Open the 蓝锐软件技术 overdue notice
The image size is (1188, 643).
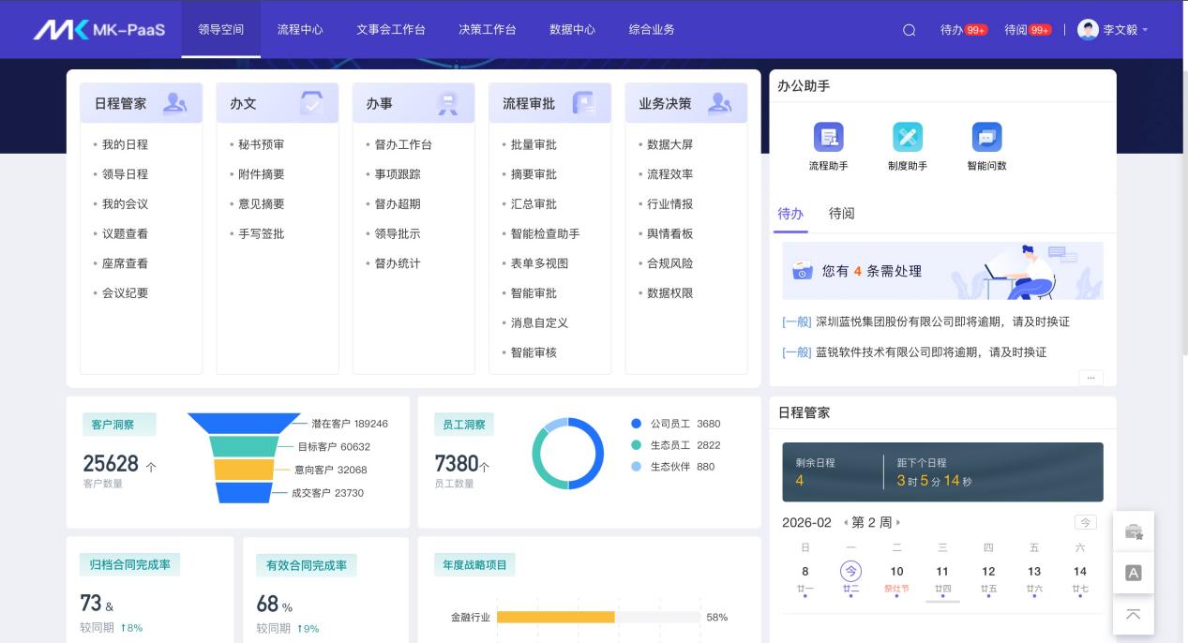point(914,351)
